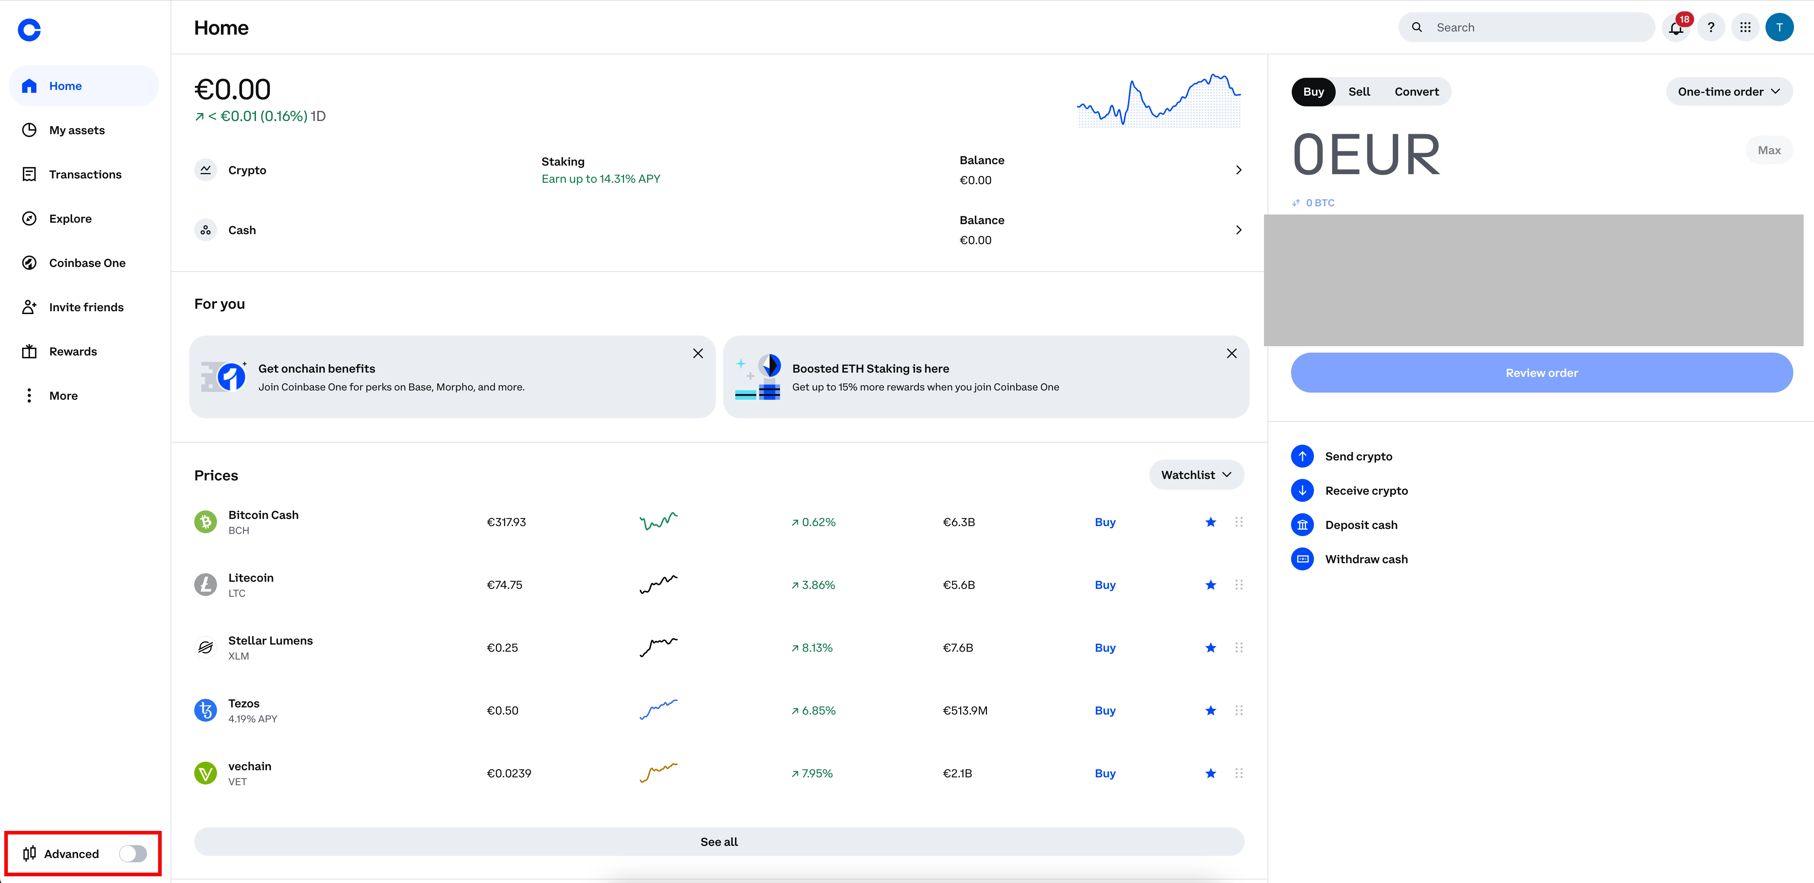
Task: Click the Tezos price chart sparkline
Action: (x=659, y=710)
